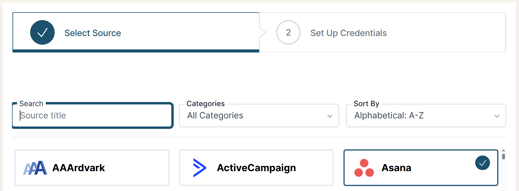Click the checkmark on Select Source step

pos(42,32)
